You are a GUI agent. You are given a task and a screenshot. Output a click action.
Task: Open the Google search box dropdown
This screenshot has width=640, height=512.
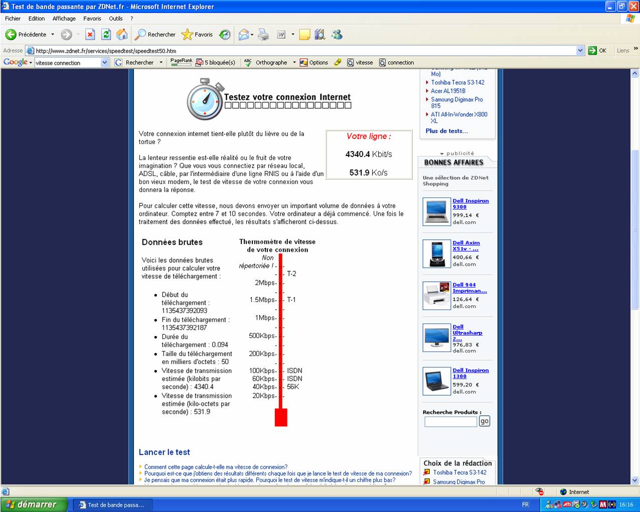[105, 63]
